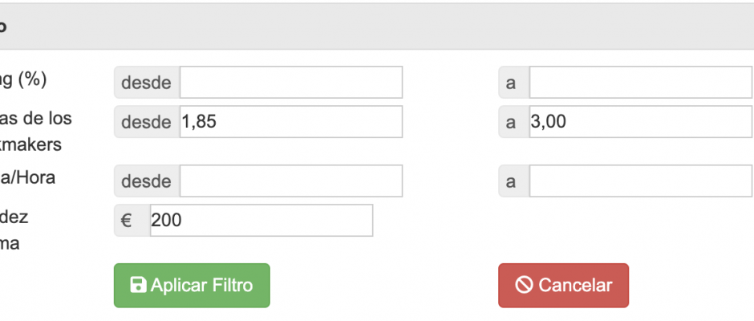Click the desde label beside the 1,85 value
Viewport: 754px width, 321px height.
[147, 122]
